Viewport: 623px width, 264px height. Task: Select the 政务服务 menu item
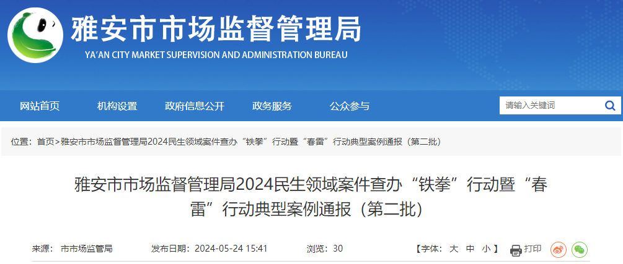click(x=272, y=106)
